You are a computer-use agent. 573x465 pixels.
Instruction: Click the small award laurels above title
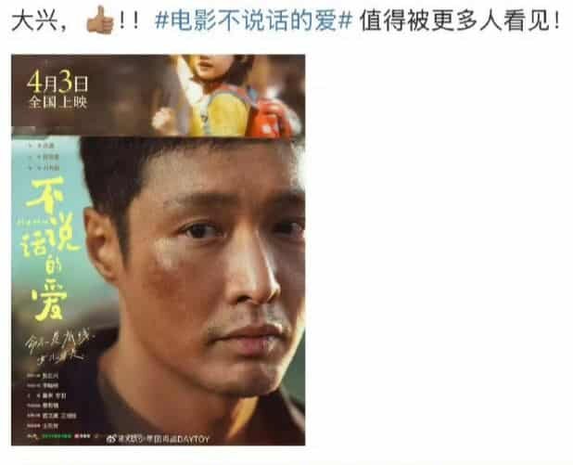pyautogui.click(x=44, y=157)
